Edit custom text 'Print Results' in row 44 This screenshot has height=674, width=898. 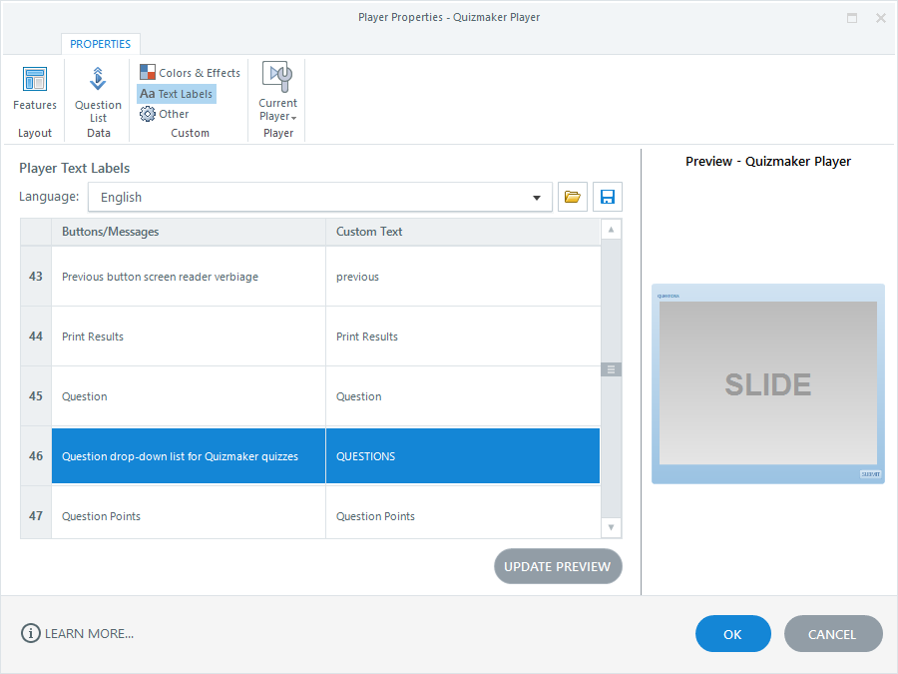pyautogui.click(x=463, y=337)
